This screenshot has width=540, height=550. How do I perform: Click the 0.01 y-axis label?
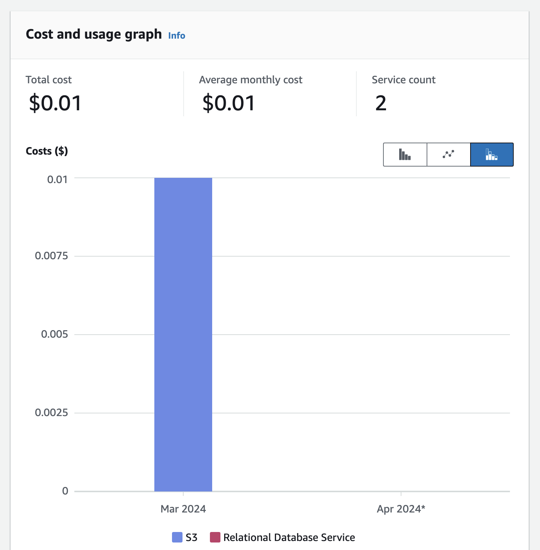(x=57, y=179)
